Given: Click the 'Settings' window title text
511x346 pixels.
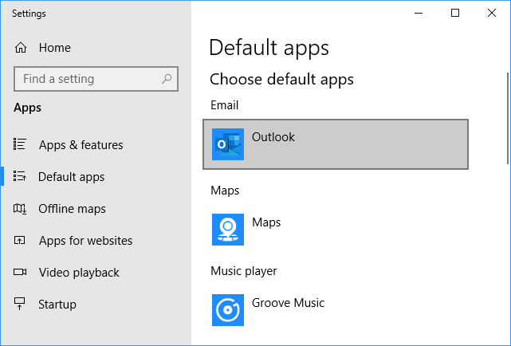Looking at the screenshot, I should (x=29, y=14).
